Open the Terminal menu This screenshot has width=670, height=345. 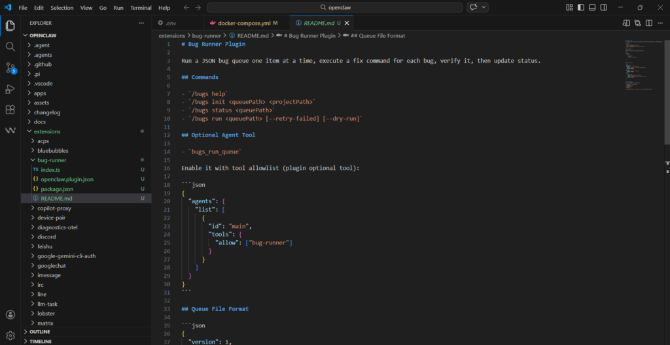[x=141, y=8]
